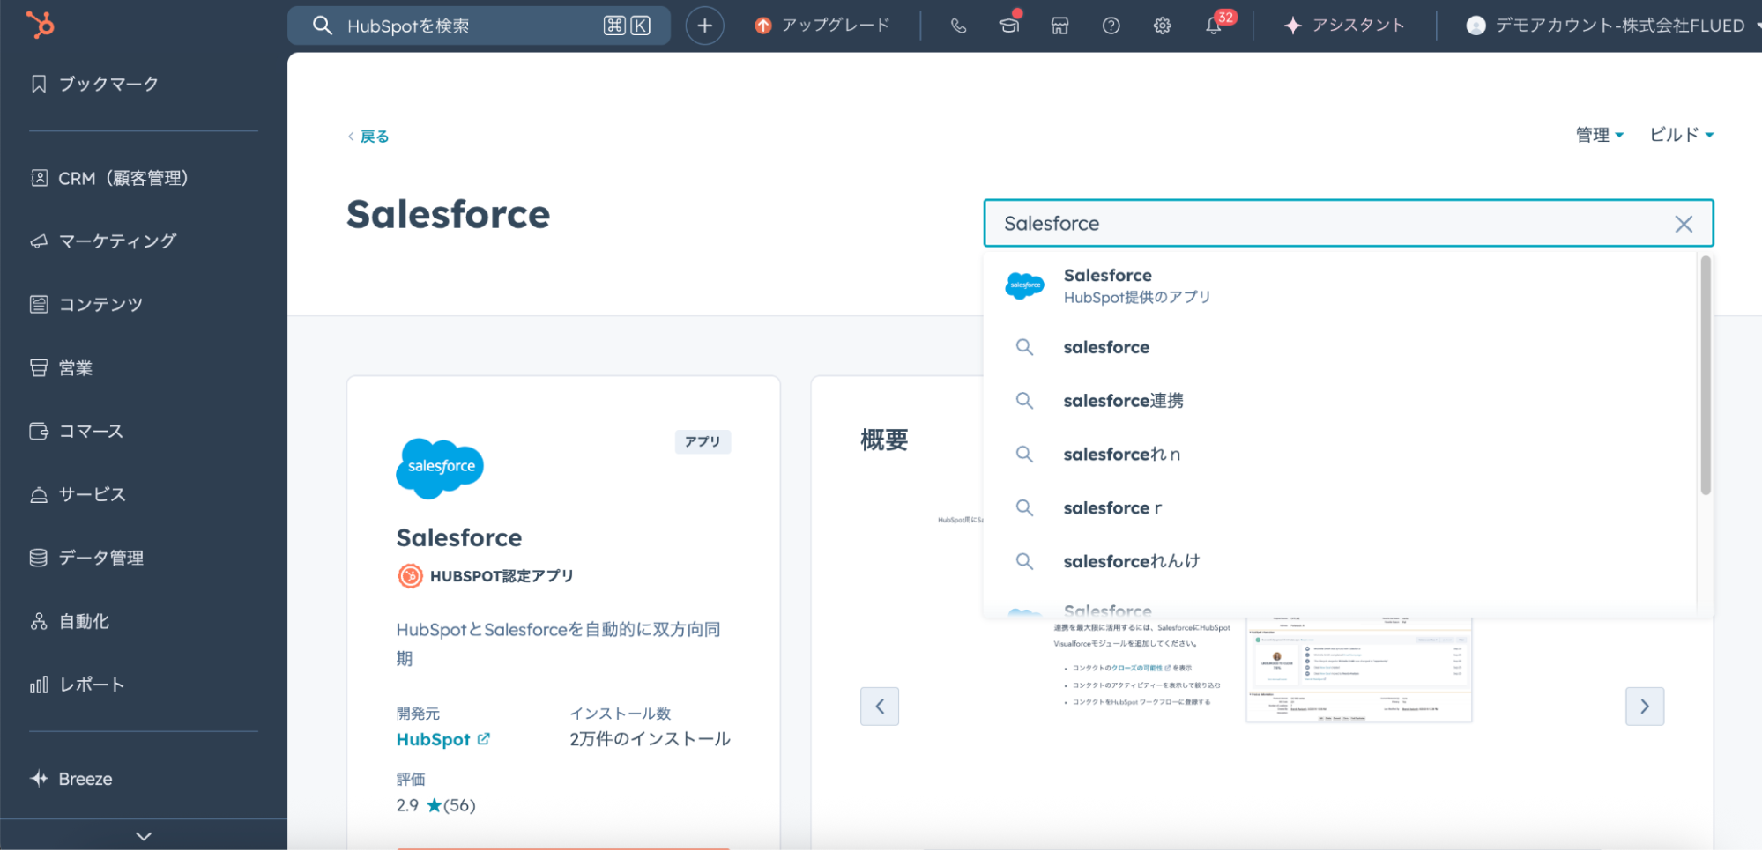Expand sidebar with bottom chevron
1762x851 pixels.
coord(144,835)
